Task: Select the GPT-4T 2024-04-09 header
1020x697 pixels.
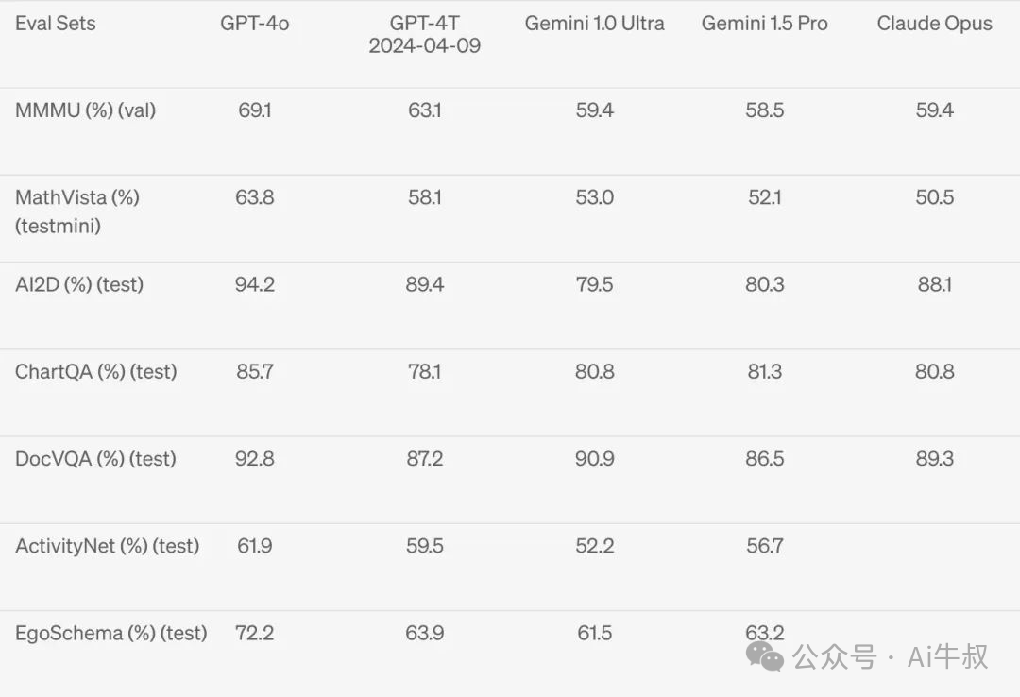Action: tap(425, 35)
